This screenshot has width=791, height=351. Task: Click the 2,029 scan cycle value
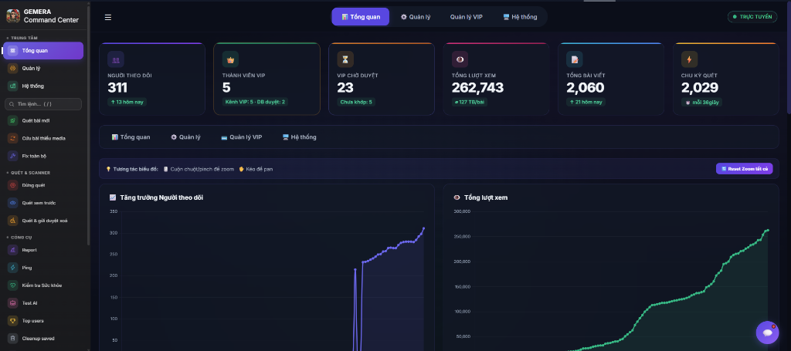(x=700, y=88)
